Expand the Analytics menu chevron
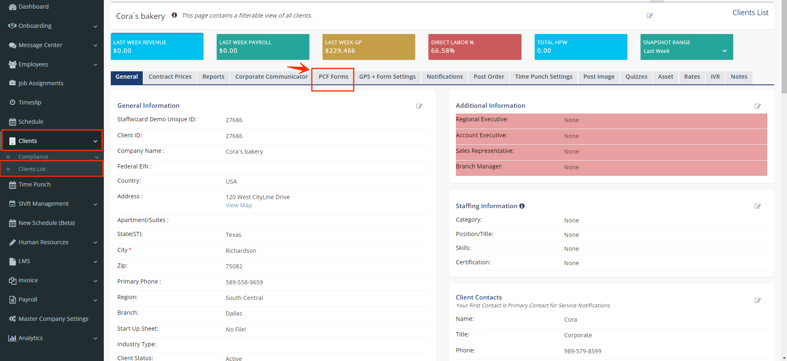Screen dimensions: 787x361 (x=95, y=338)
